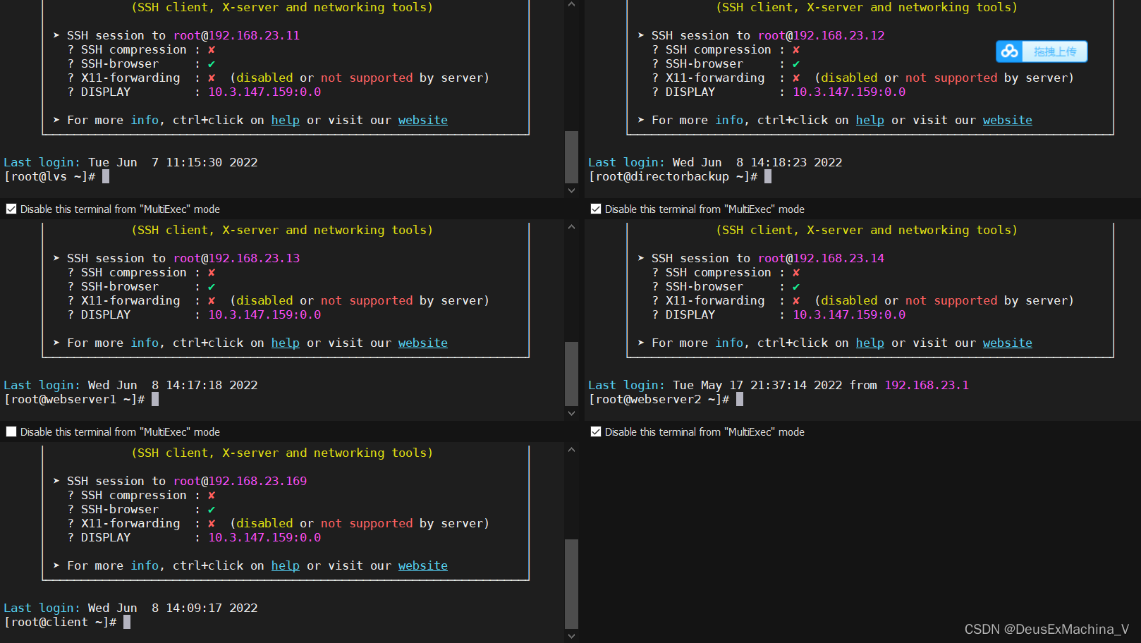Screen dimensions: 1141x643
Task: Click the [root@lvs ~]# prompt
Action: (x=49, y=176)
